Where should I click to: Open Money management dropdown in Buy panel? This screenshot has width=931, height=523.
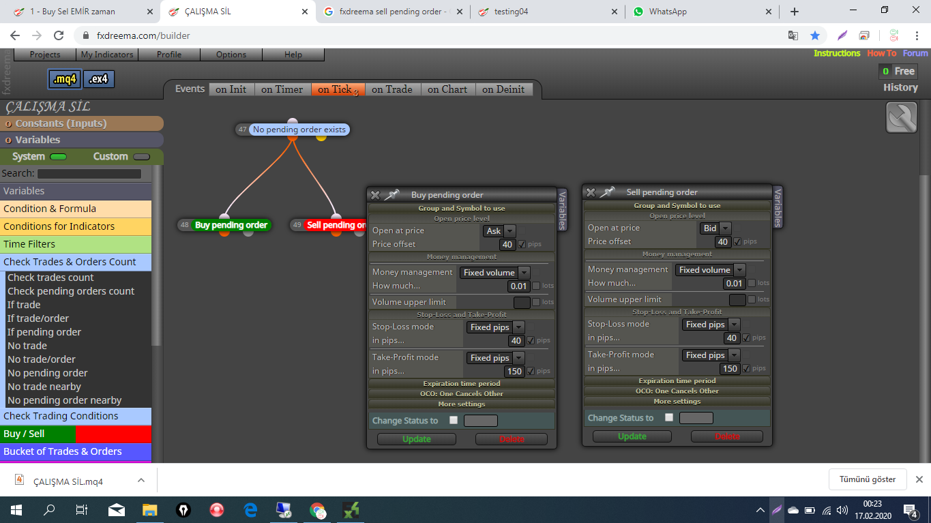(x=495, y=273)
